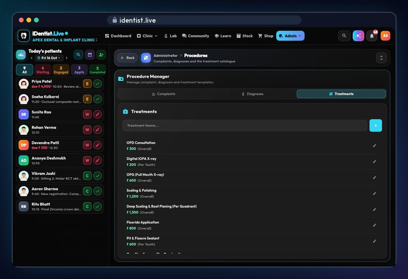Click the identist.live address bar
Viewport: 408px width, 279px height.
click(x=204, y=20)
